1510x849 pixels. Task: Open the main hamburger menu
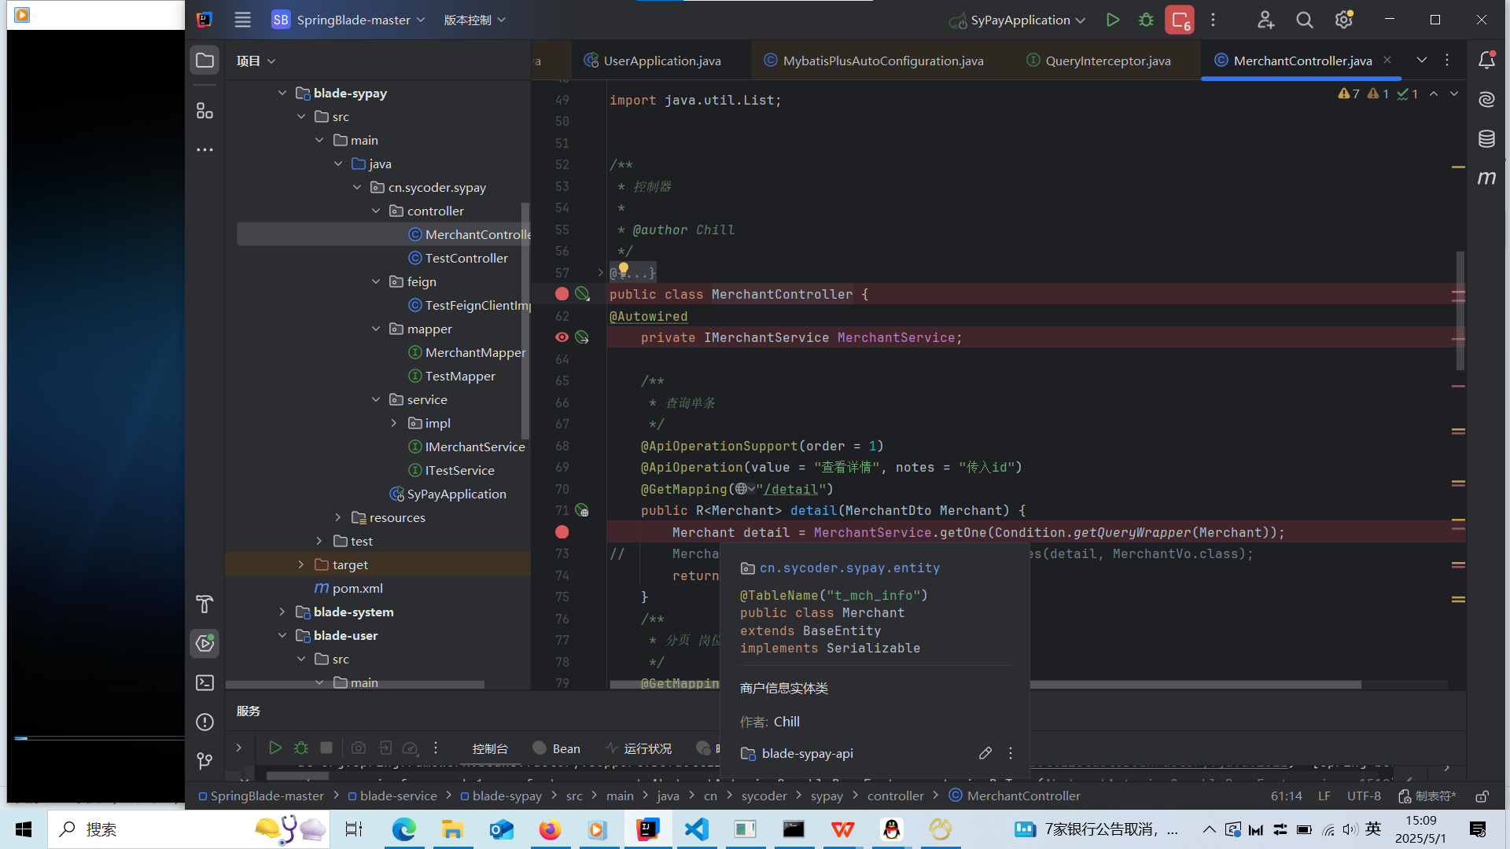(x=242, y=20)
